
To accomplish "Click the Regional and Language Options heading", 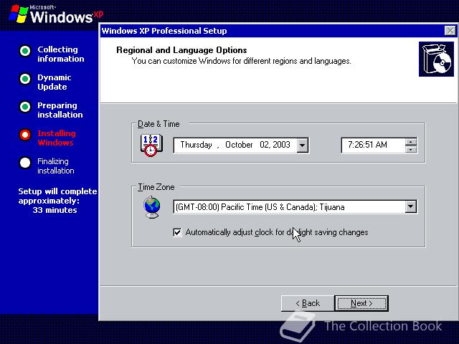I will tap(181, 50).
